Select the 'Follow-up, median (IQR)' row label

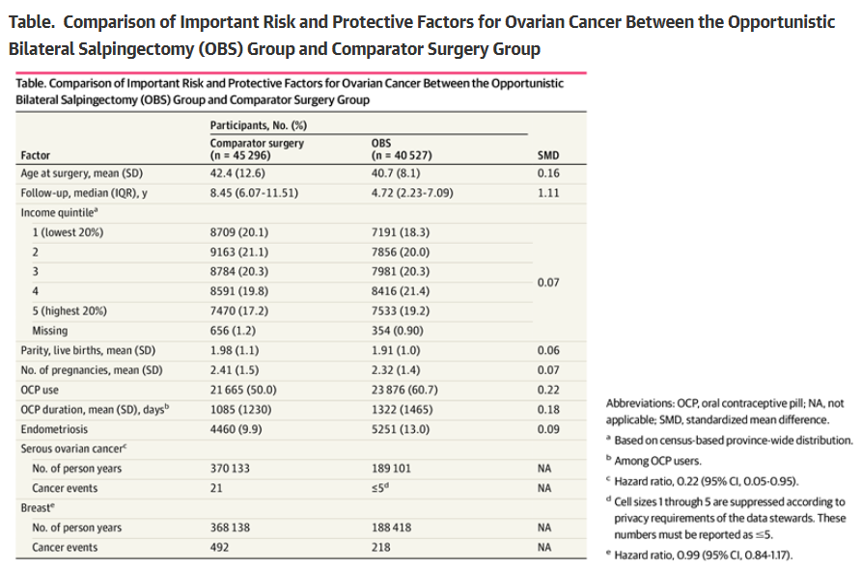(x=85, y=193)
